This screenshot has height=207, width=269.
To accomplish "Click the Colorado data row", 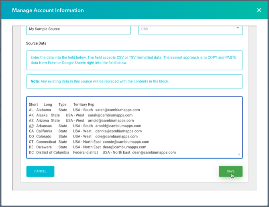I will click(83, 136).
